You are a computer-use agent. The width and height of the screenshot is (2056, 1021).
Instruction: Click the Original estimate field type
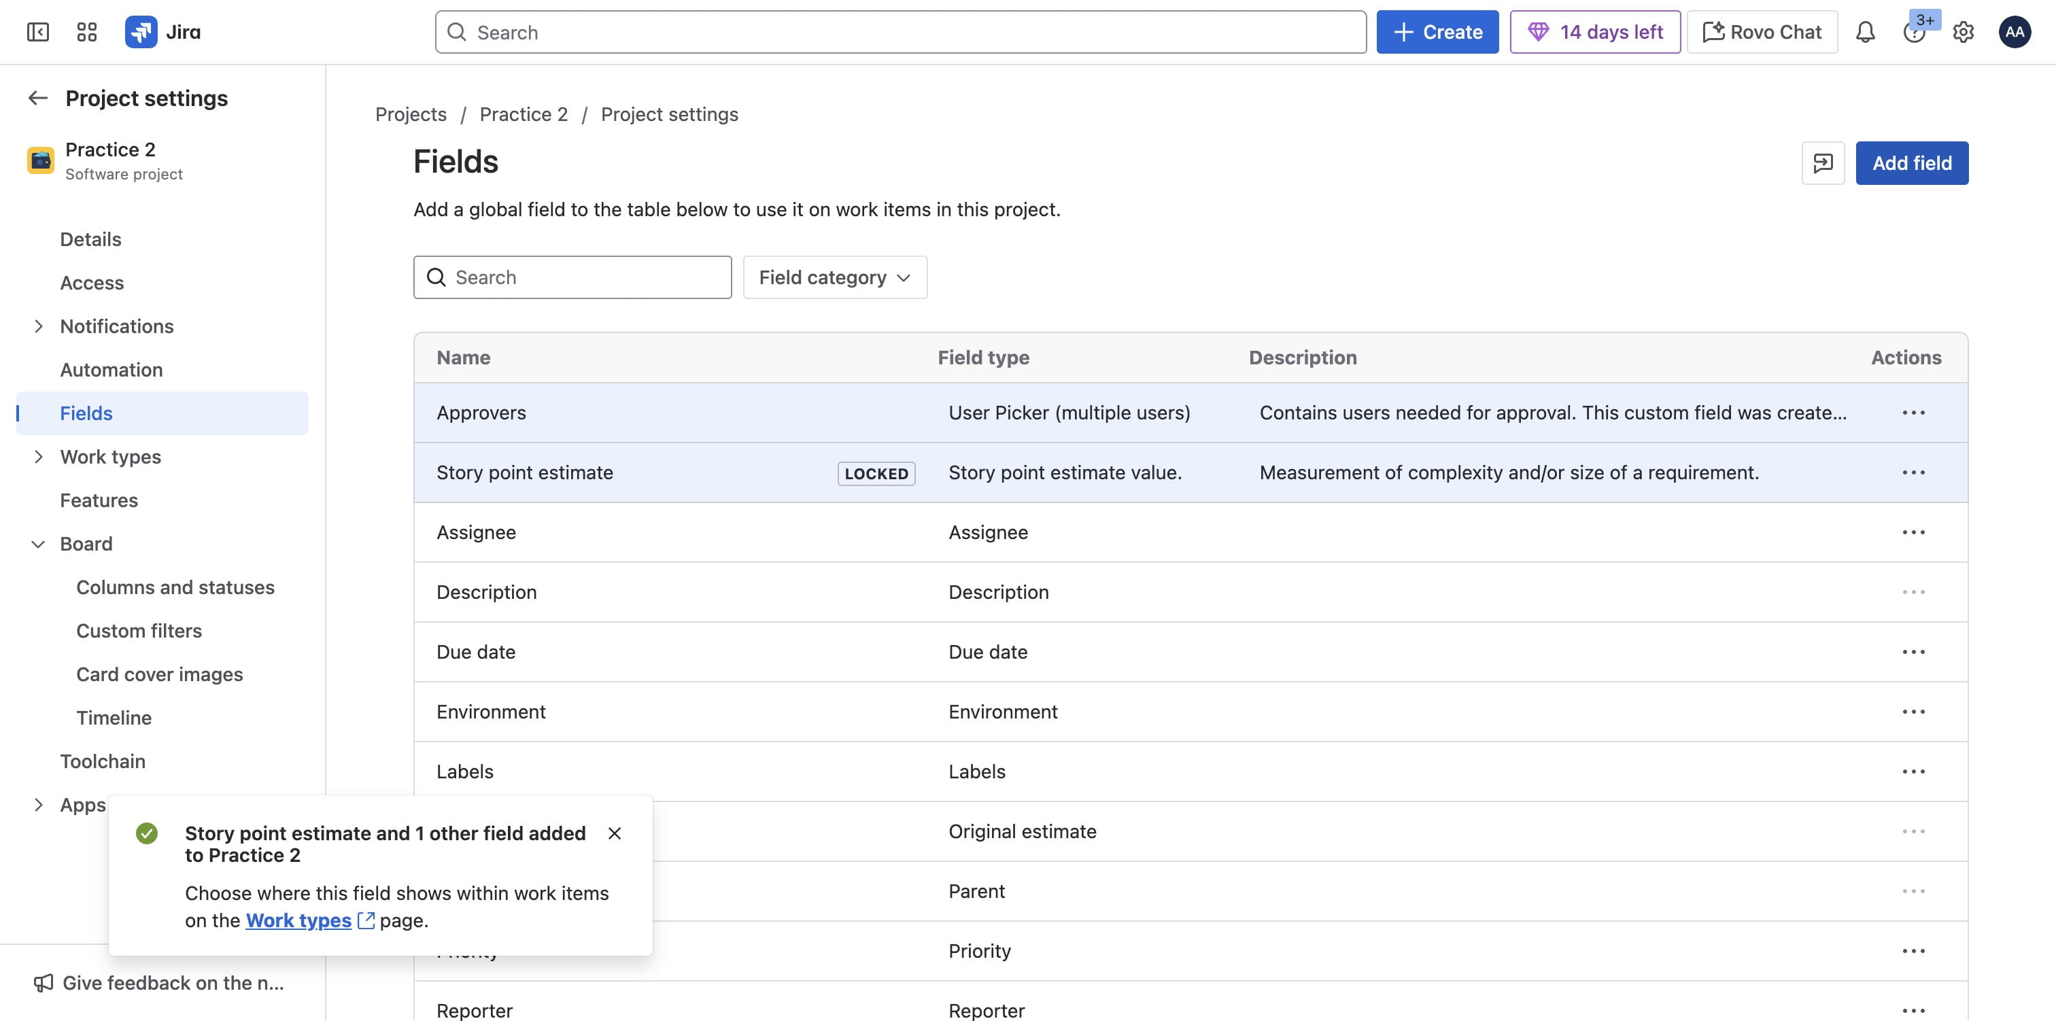[1022, 832]
